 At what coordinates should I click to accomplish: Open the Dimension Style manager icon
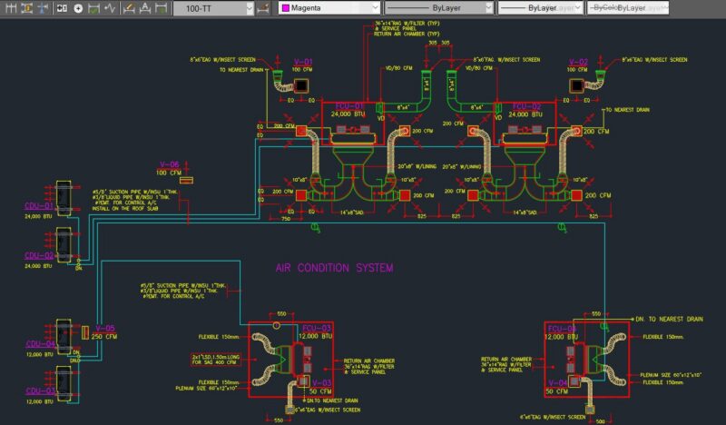tap(263, 8)
